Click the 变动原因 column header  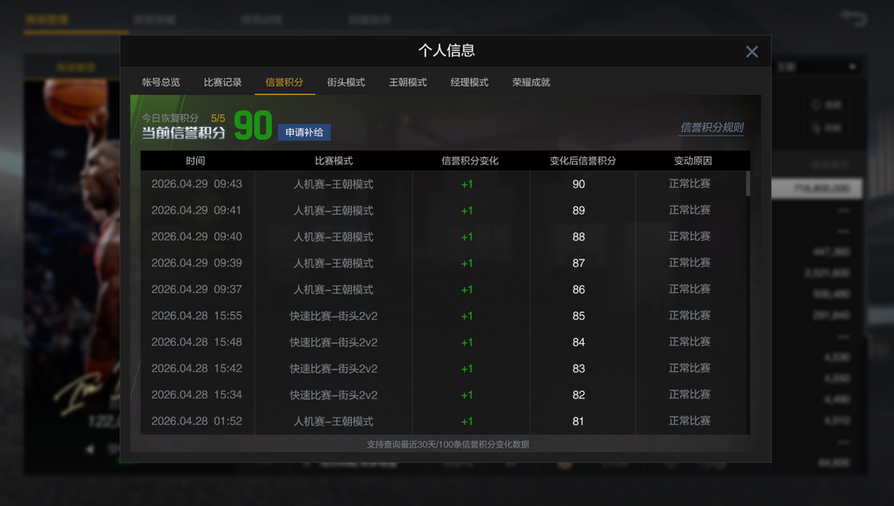pos(693,161)
